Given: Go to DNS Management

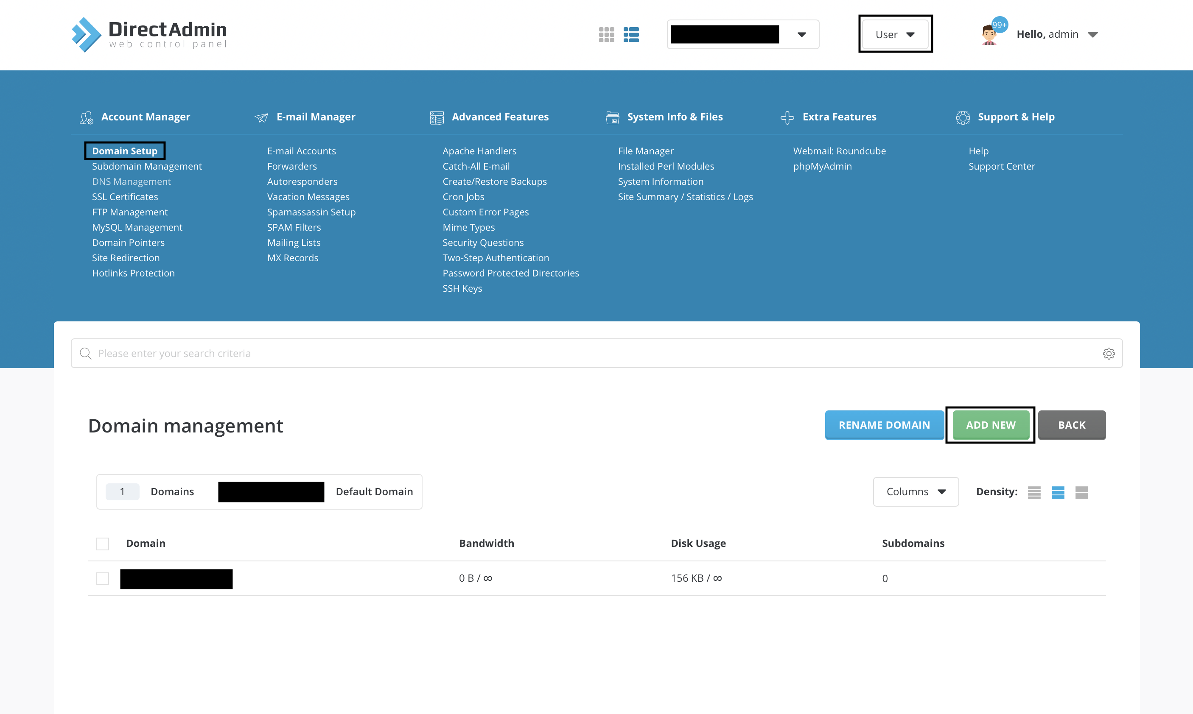Looking at the screenshot, I should (132, 182).
